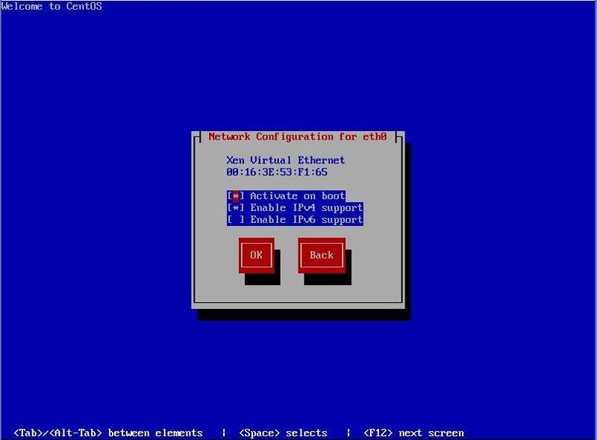Click the footer separator before <Space>
The image size is (597, 440).
(224, 433)
